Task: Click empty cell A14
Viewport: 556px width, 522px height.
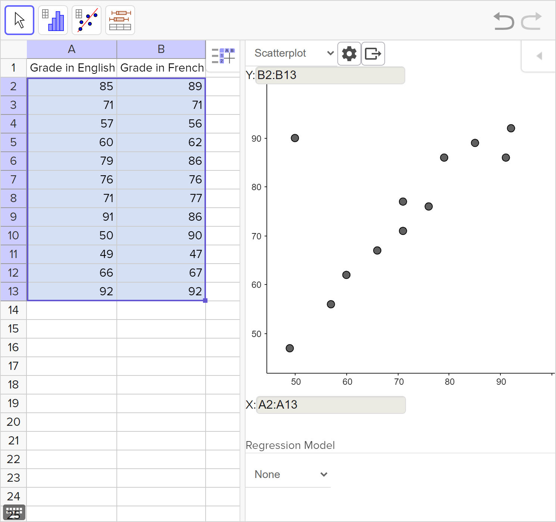Action: pos(72,310)
